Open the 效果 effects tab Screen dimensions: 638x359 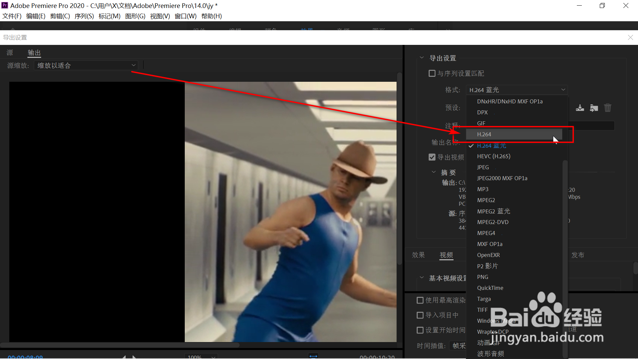click(x=418, y=255)
